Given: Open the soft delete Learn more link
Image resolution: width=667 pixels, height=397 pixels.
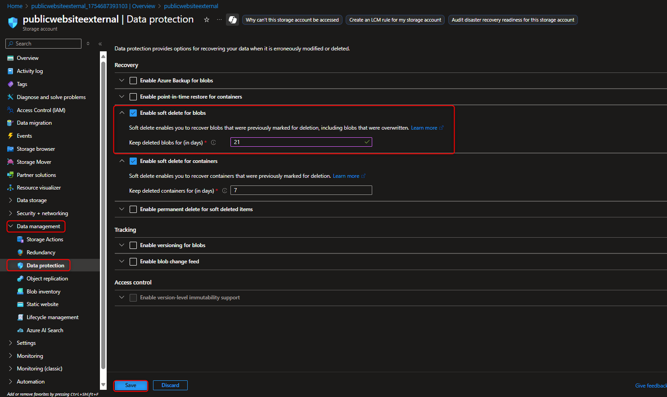Looking at the screenshot, I should point(424,127).
